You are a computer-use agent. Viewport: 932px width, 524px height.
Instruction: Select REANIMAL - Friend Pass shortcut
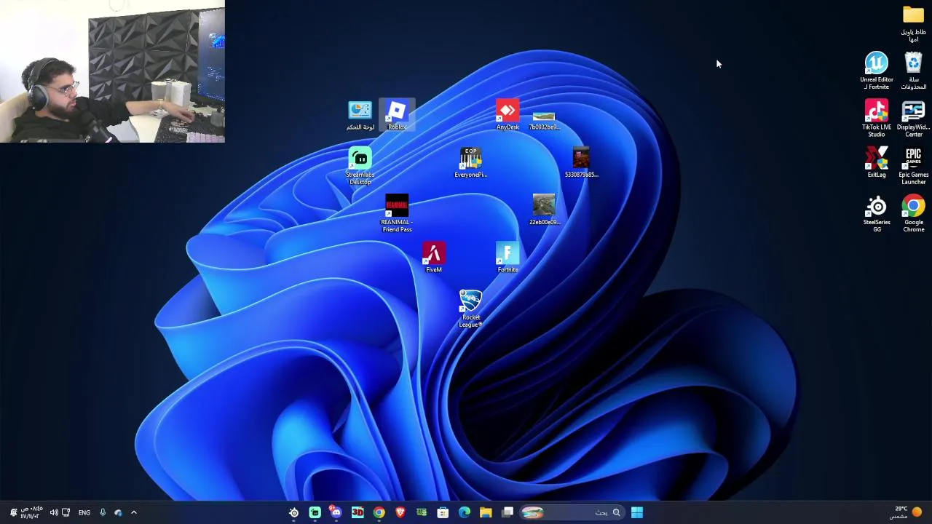(x=397, y=214)
